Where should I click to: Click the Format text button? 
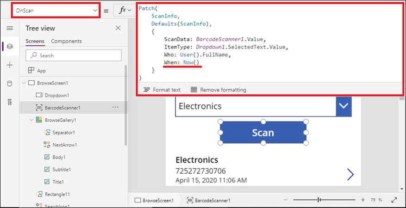(x=162, y=90)
